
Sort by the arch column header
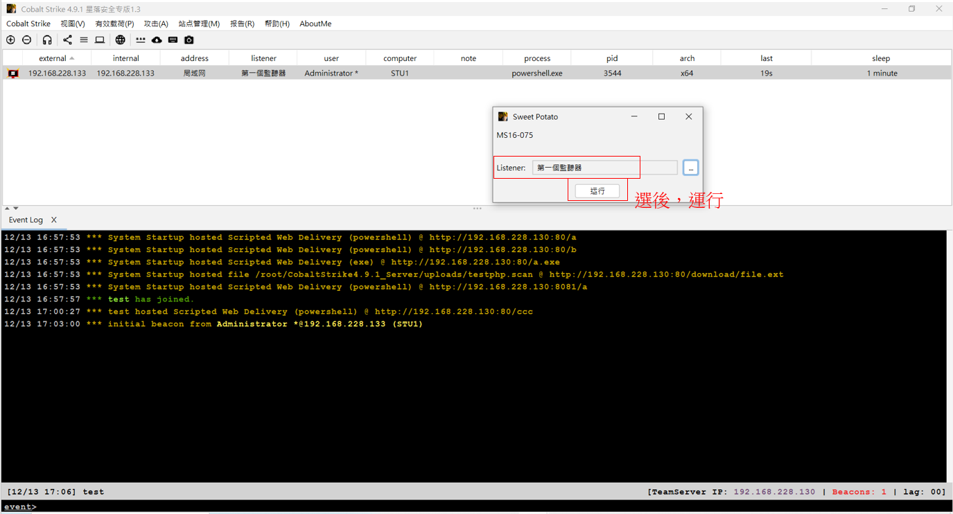[687, 58]
